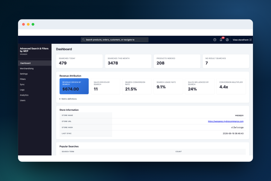
Task: Click the Products Indexed value 208
Action: coord(160,63)
